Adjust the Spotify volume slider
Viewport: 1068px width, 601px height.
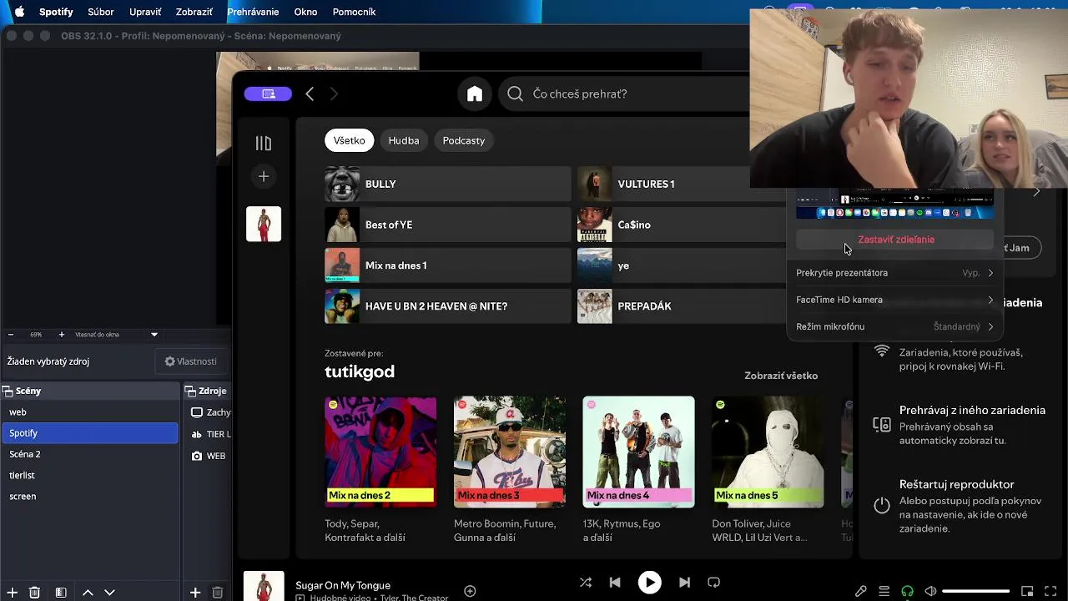pos(975,591)
